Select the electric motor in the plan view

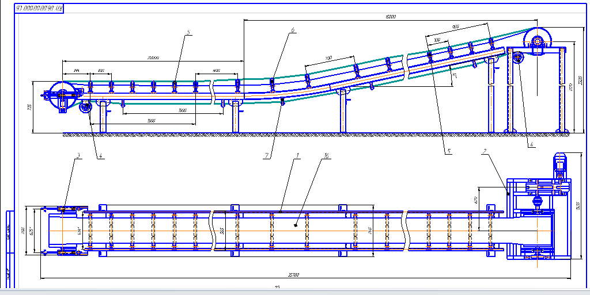pos(559,165)
